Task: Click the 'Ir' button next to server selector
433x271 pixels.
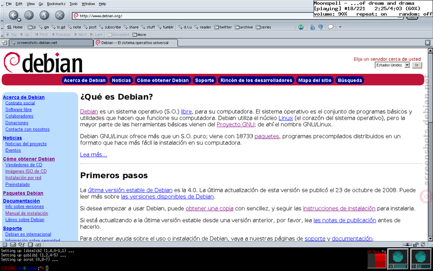Action: [x=417, y=65]
